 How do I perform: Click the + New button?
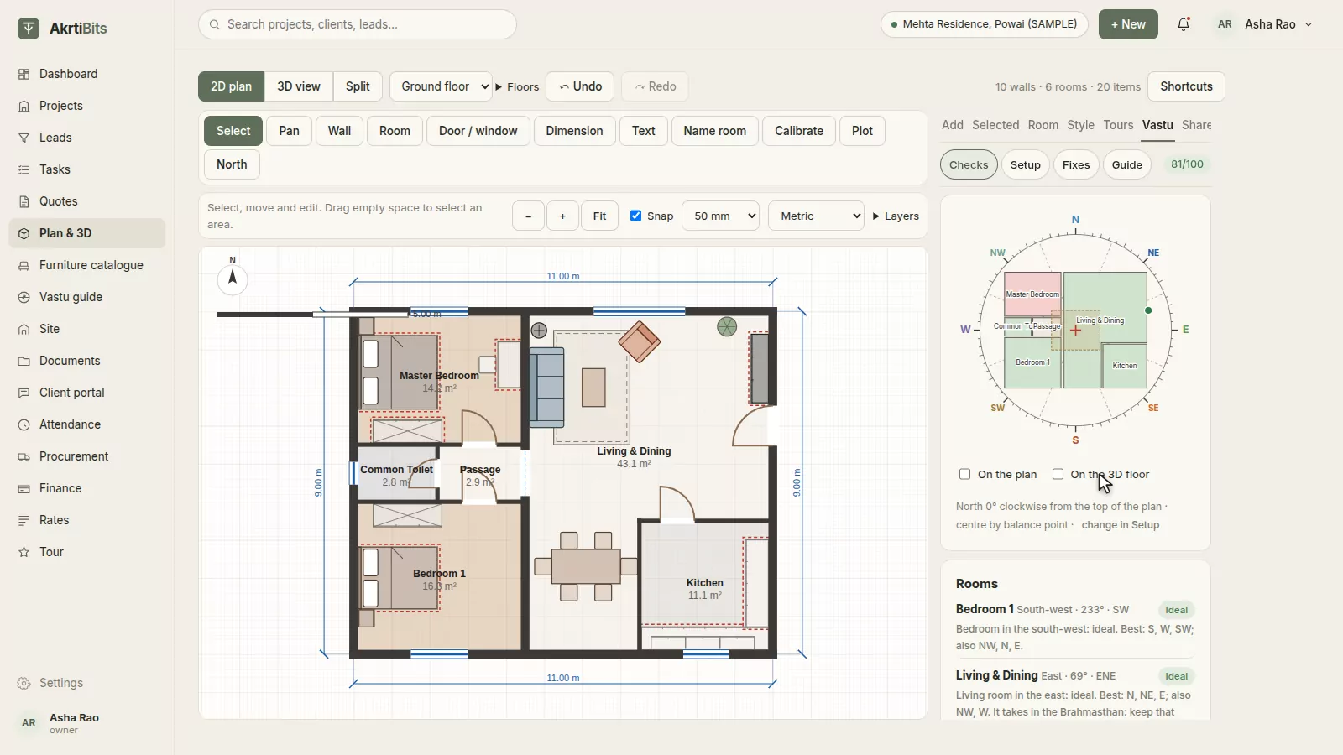click(x=1128, y=24)
